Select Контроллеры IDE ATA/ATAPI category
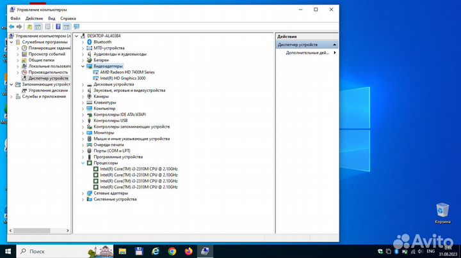 pos(120,115)
